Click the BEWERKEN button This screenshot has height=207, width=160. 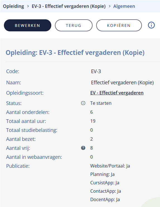(x=28, y=25)
